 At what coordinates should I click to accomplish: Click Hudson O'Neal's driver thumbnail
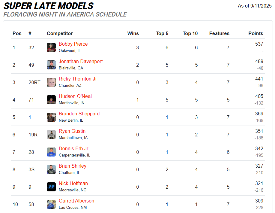click(51, 100)
